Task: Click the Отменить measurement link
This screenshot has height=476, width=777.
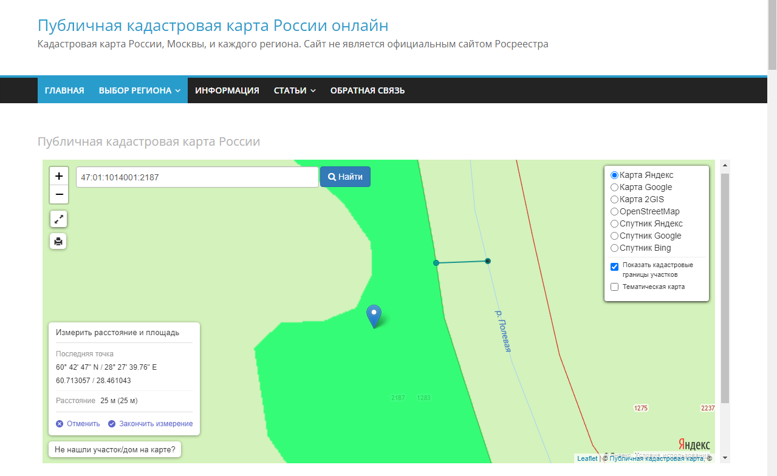Action: coord(83,424)
